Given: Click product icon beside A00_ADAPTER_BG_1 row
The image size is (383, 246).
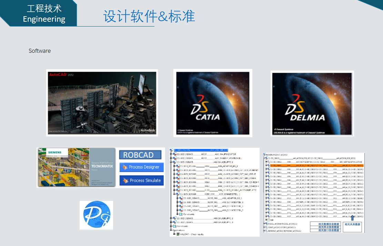Looking at the screenshot, I should [x=178, y=166].
